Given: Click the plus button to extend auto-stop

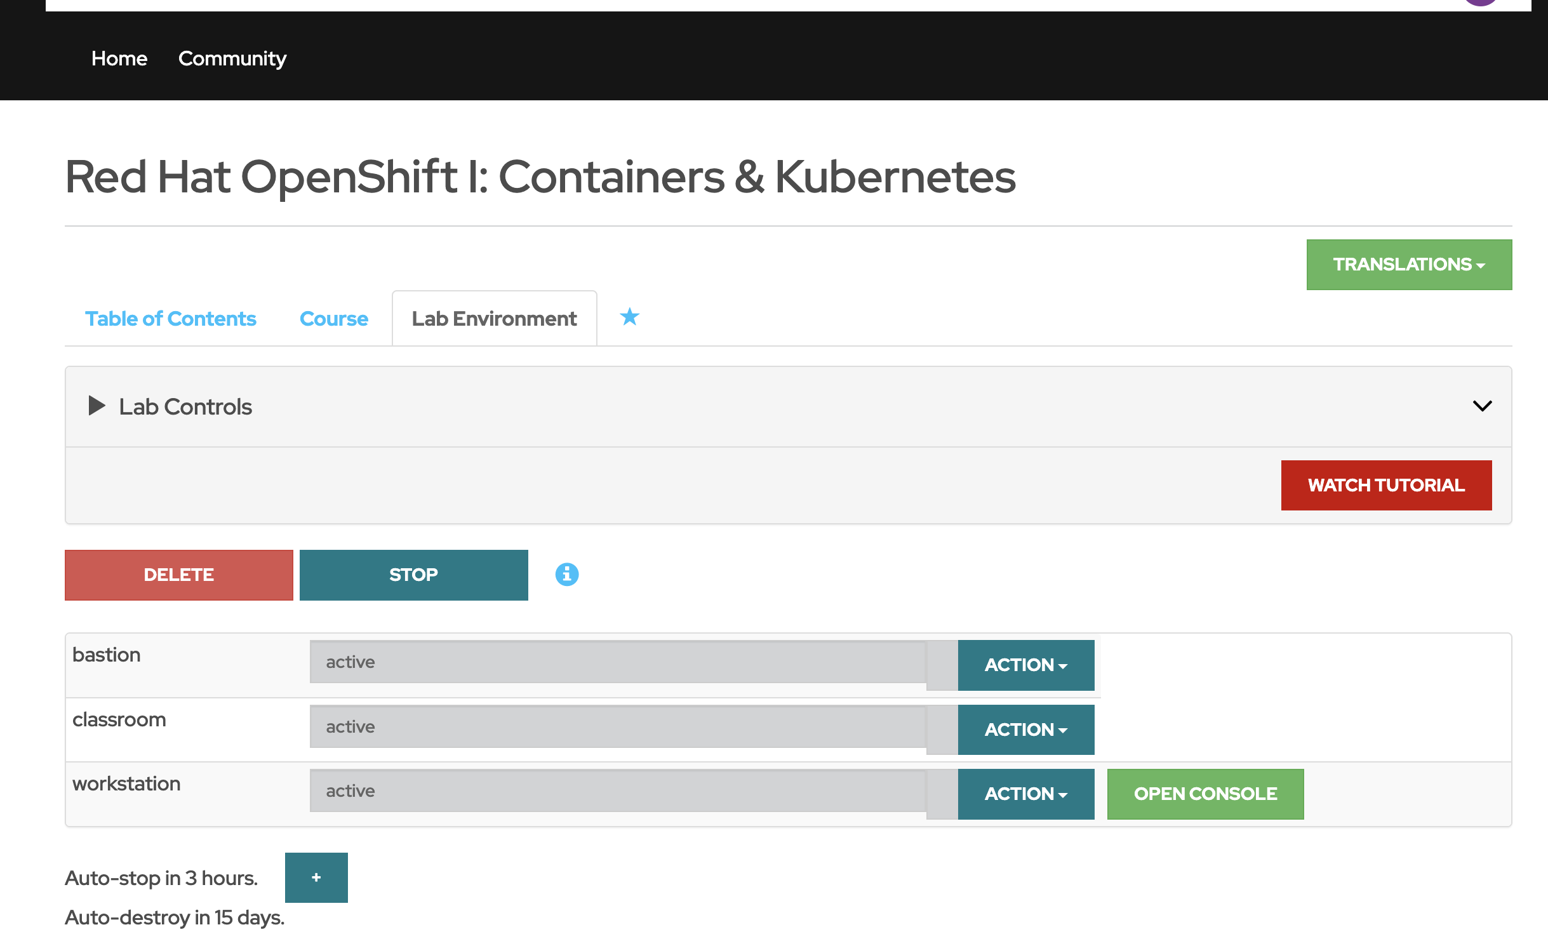Looking at the screenshot, I should pyautogui.click(x=316, y=877).
